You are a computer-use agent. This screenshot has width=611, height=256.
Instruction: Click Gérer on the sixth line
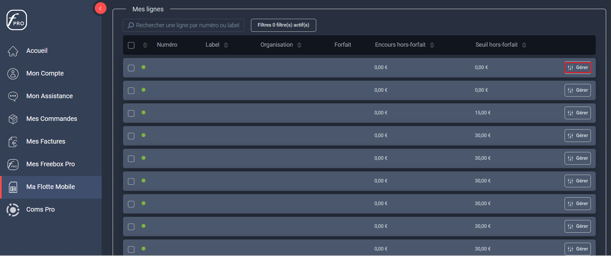click(578, 181)
